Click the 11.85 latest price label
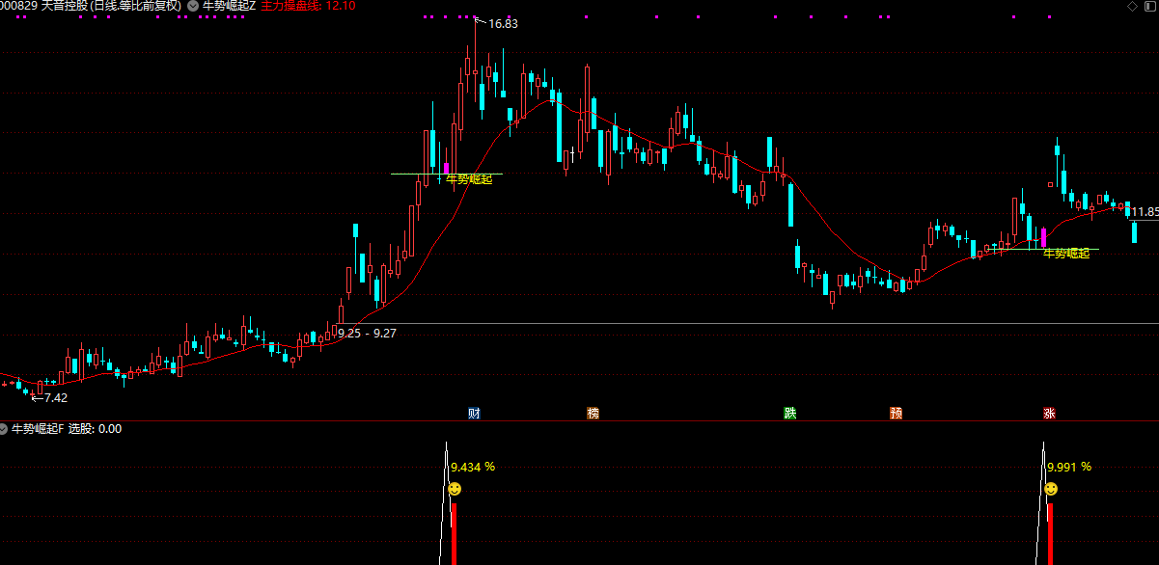Image resolution: width=1159 pixels, height=565 pixels. 1145,212
